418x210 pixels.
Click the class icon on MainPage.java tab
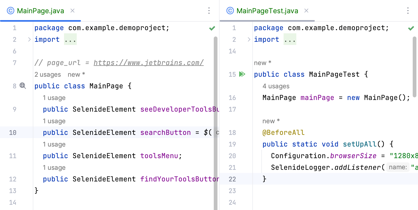[x=11, y=11]
